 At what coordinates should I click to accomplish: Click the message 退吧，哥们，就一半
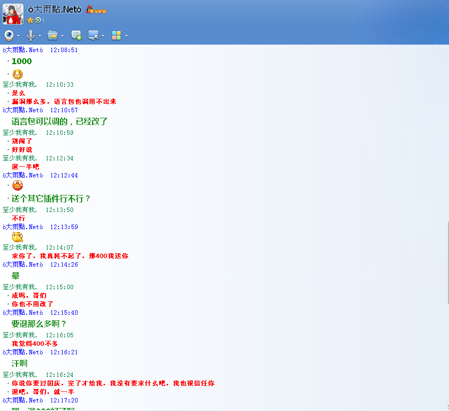(43, 392)
